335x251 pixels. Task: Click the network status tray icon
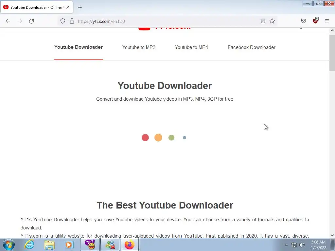294,245
